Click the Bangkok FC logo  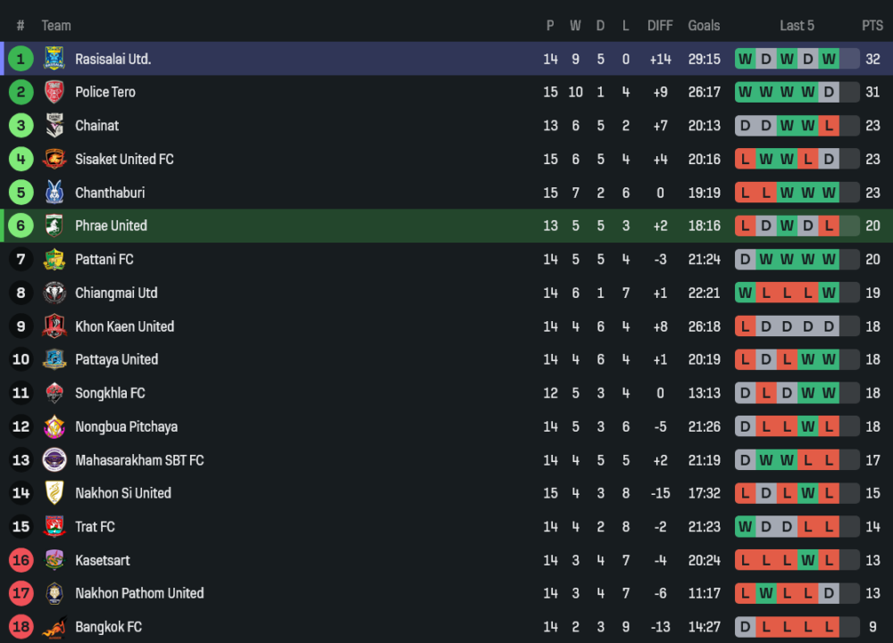click(54, 627)
